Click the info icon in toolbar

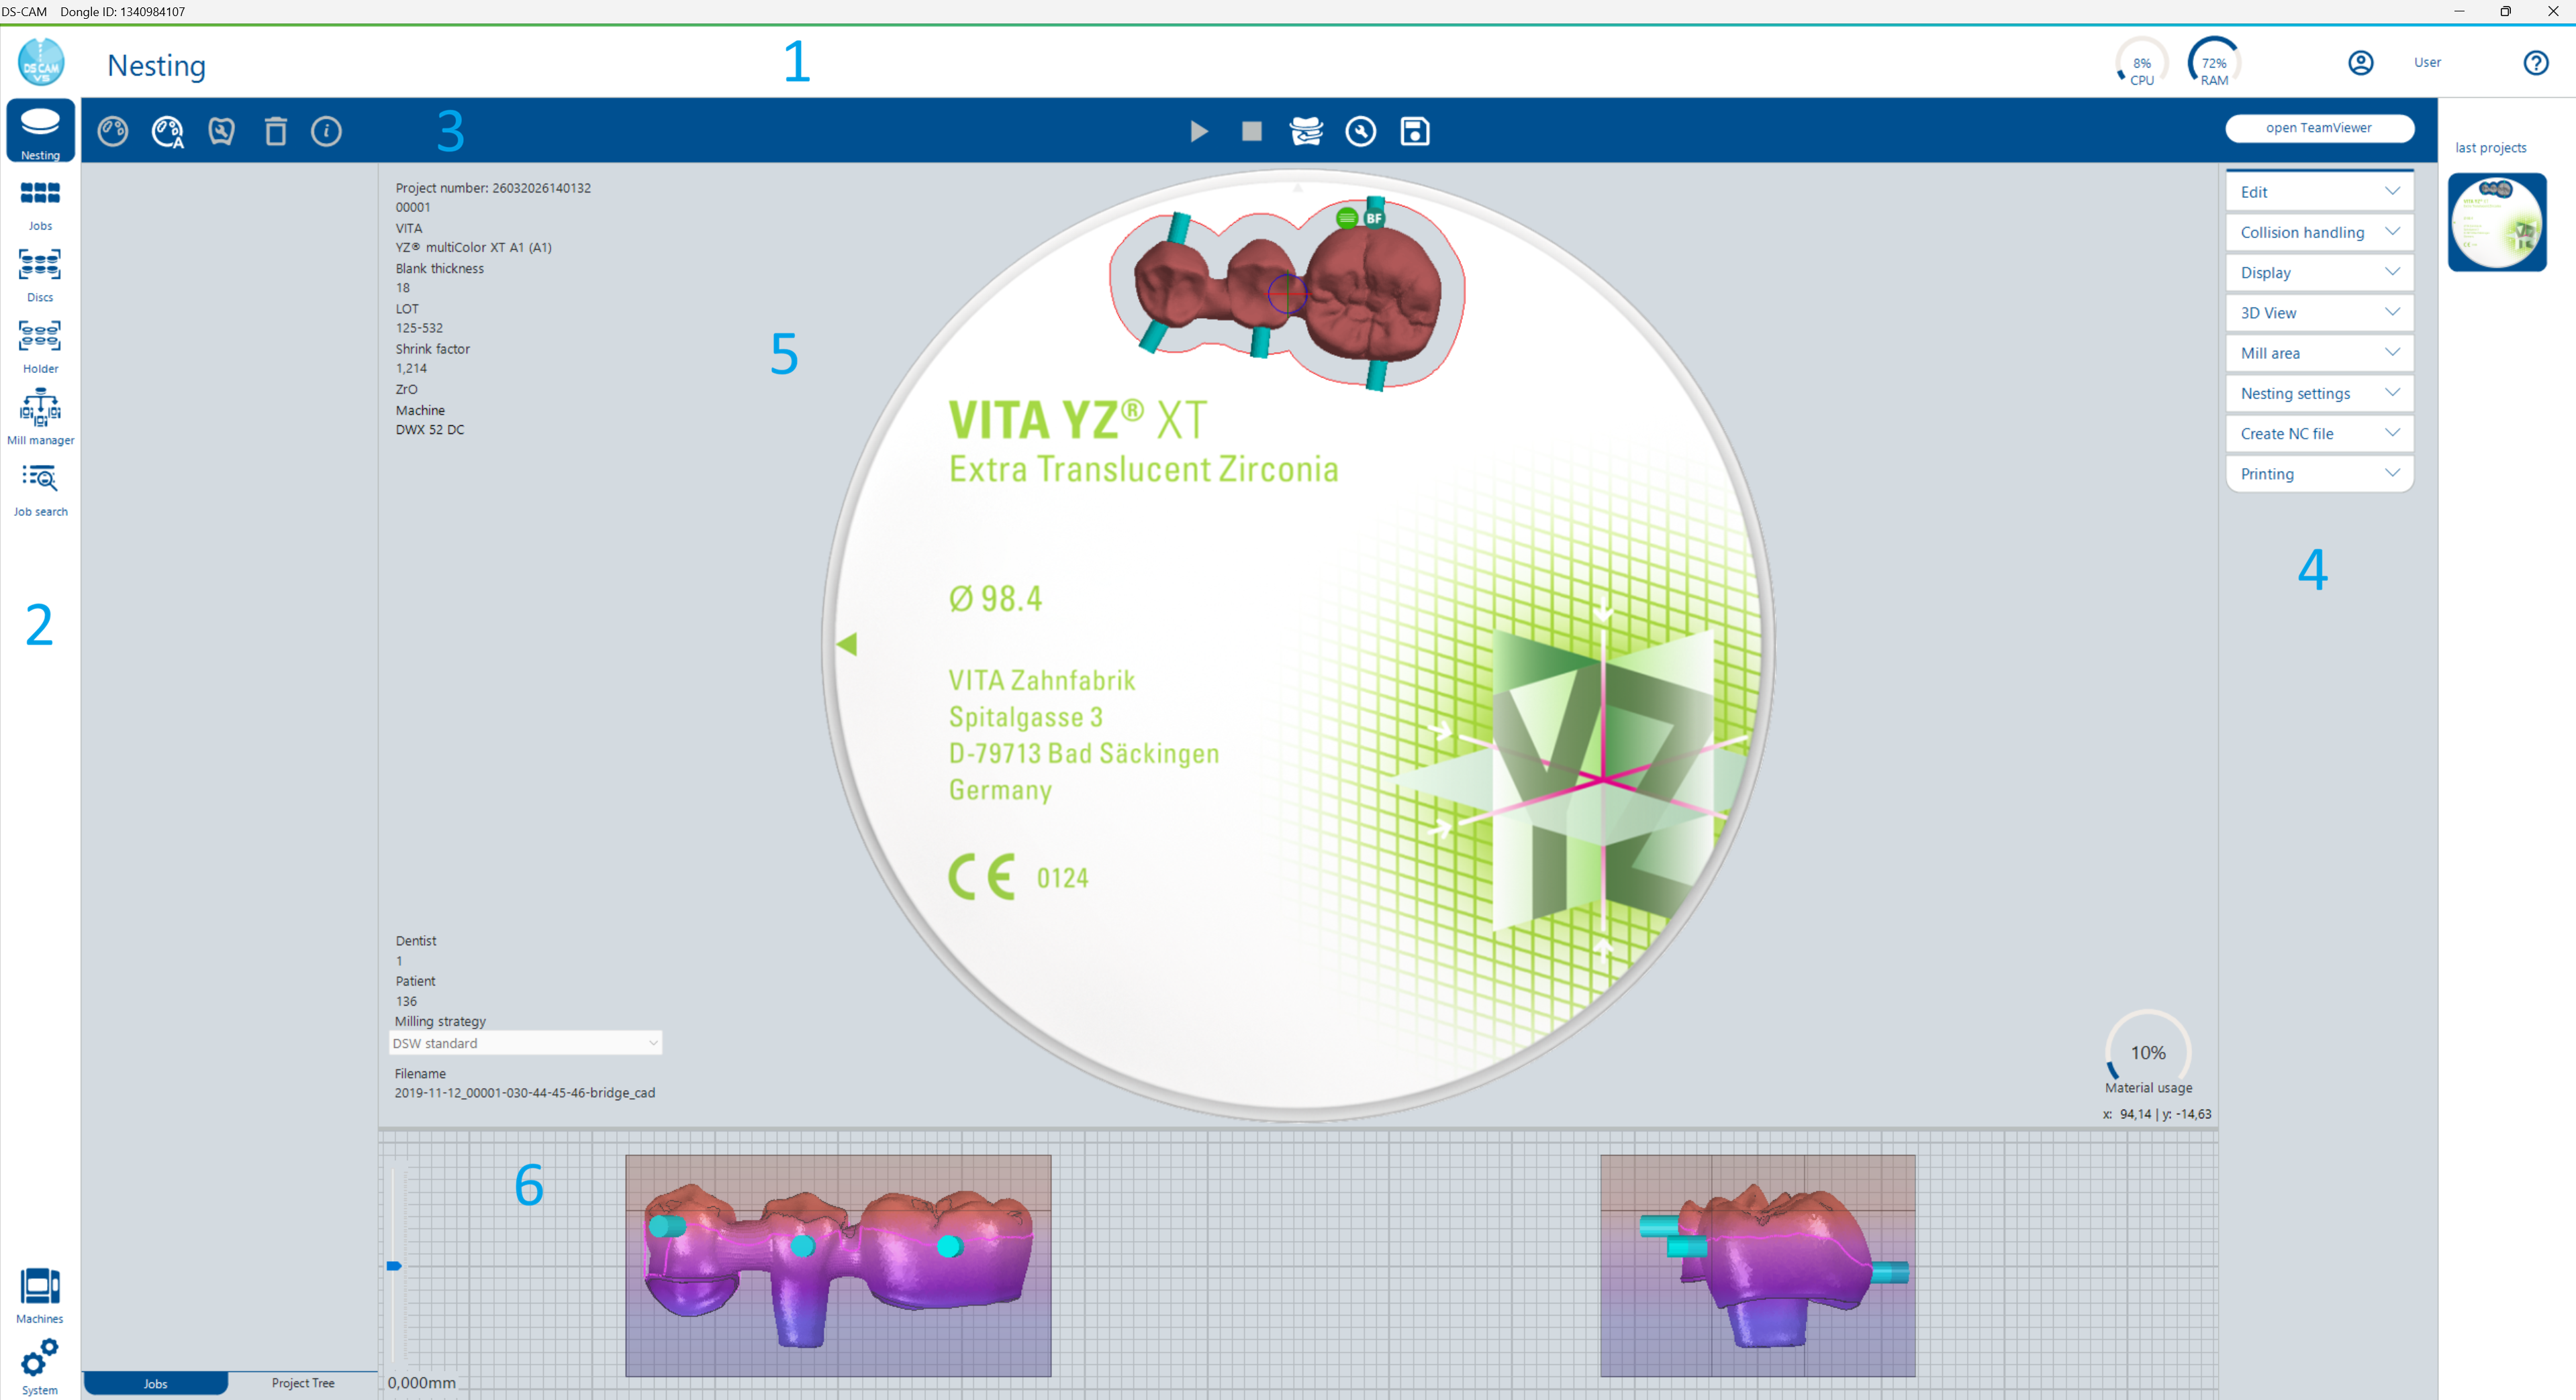click(x=326, y=131)
